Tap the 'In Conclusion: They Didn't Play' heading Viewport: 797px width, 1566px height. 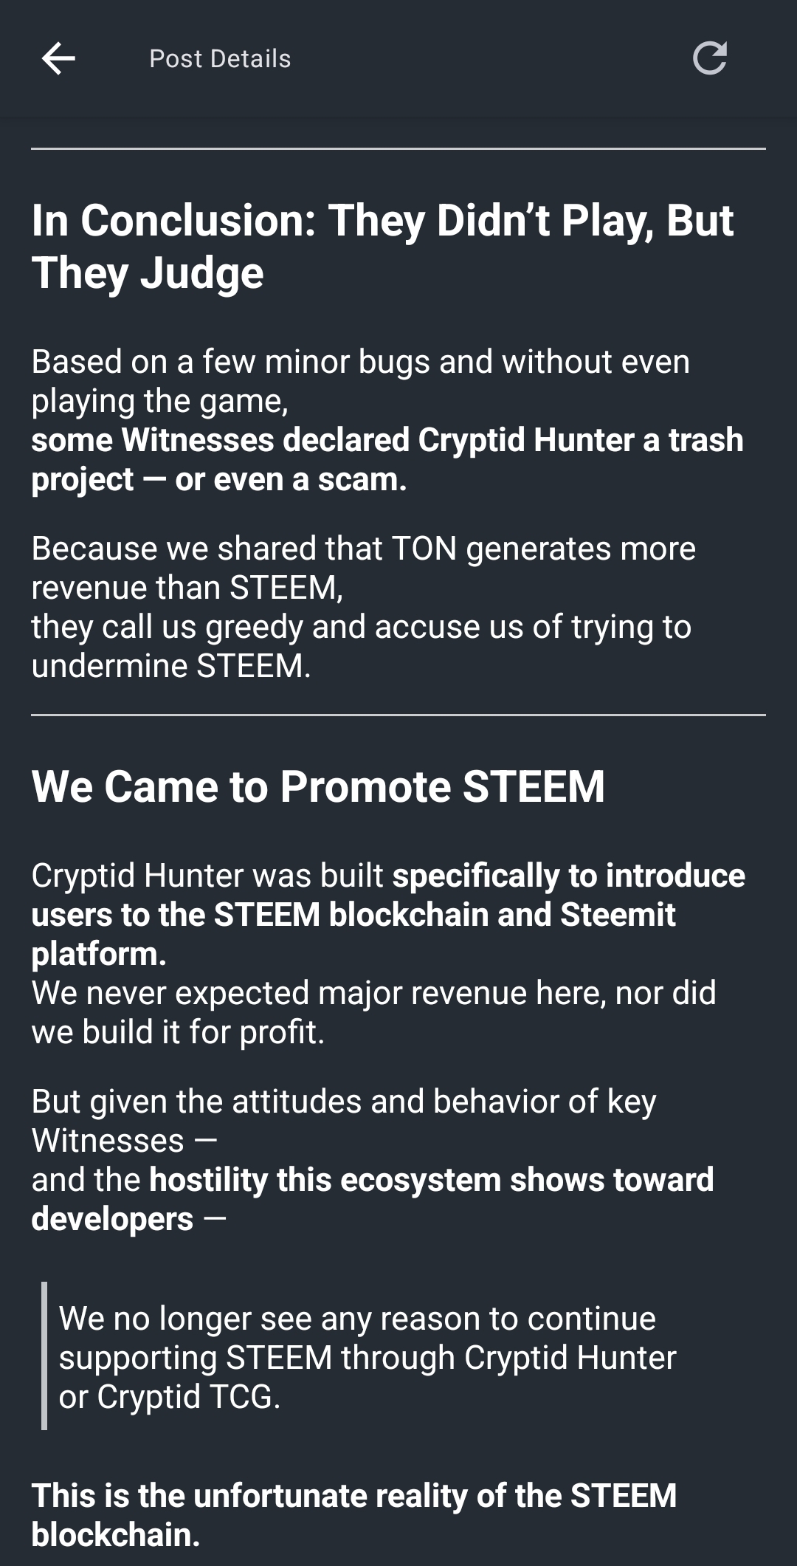tap(382, 247)
